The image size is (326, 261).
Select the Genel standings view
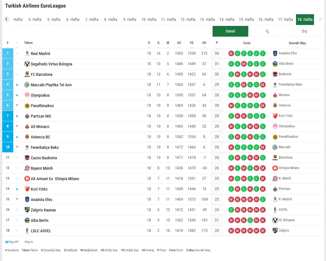[x=230, y=31]
